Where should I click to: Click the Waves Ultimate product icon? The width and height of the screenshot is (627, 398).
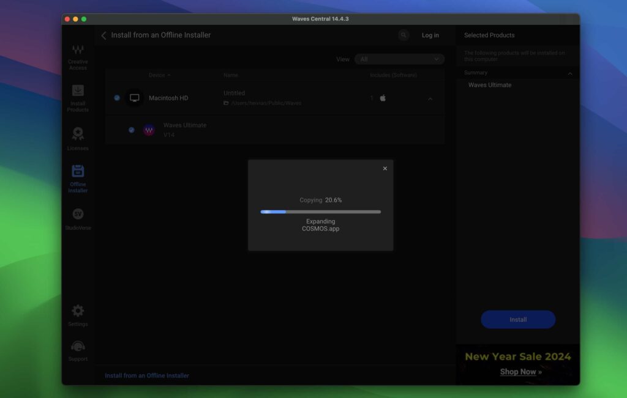tap(148, 129)
